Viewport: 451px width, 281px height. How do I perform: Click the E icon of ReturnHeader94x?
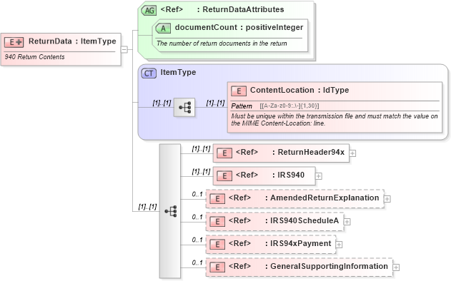click(x=224, y=153)
